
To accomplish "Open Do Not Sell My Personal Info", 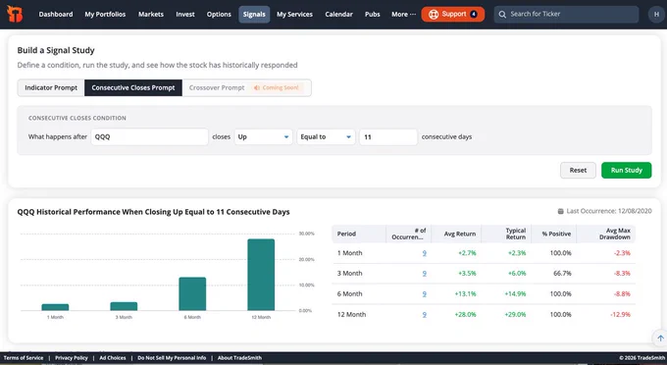I will click(x=172, y=358).
